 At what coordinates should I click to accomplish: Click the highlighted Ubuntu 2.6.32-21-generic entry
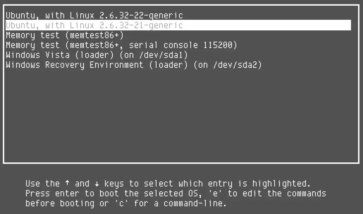(x=94, y=25)
